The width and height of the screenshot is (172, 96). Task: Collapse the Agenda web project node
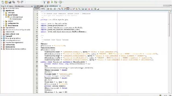(2, 11)
